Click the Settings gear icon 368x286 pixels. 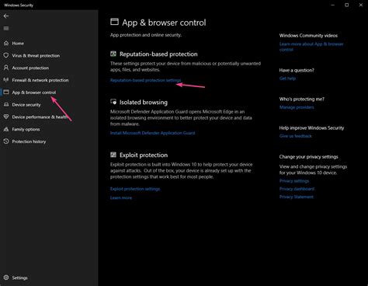[6, 277]
